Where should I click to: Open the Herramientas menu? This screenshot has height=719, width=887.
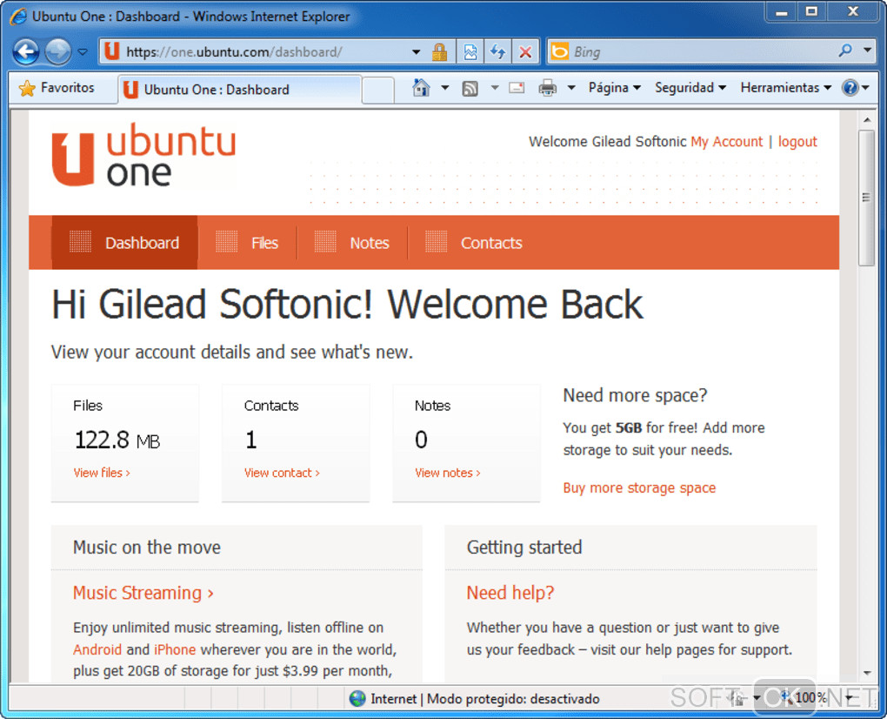[x=786, y=88]
